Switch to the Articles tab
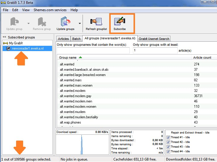Viewport: 217px width, 162px height. 63,39
